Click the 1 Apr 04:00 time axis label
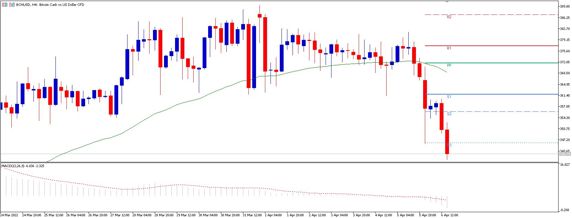Screen dimensions: 572x218 pyautogui.click(x=273, y=215)
